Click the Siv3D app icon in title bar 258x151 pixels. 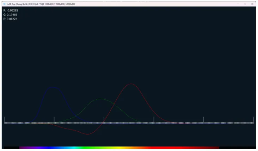(x=4, y=4)
